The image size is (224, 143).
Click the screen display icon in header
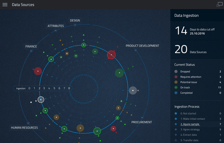(220, 4)
